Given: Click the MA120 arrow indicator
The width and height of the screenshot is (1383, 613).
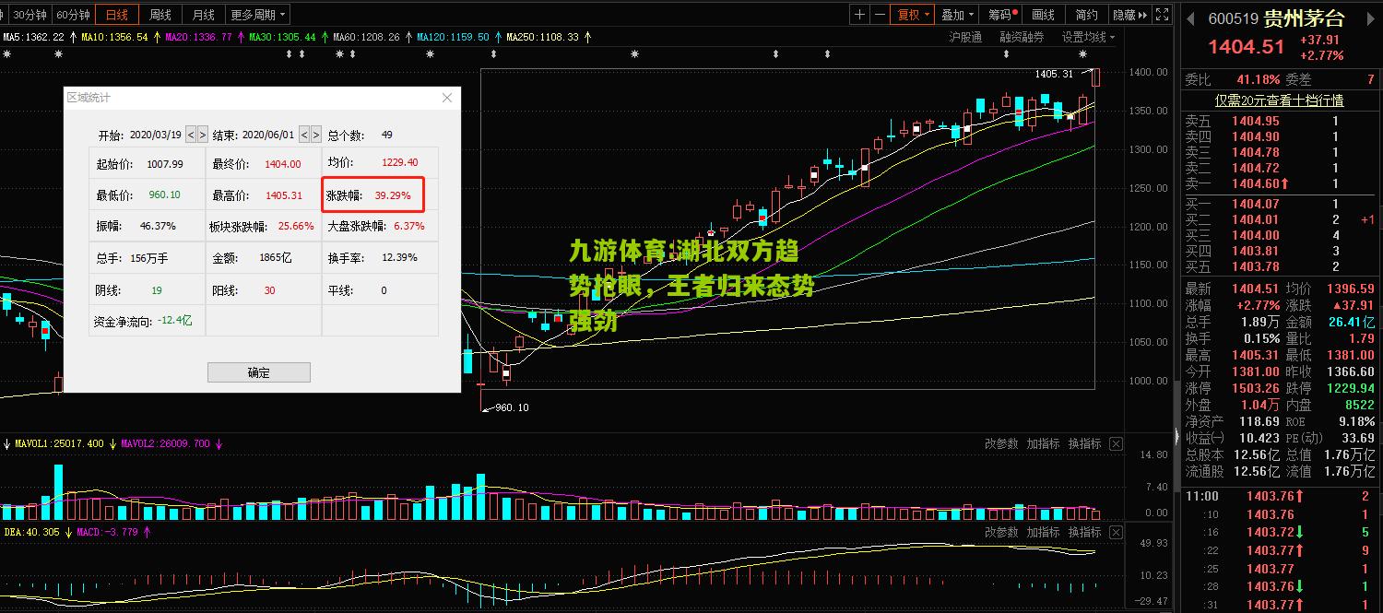Looking at the screenshot, I should point(498,37).
